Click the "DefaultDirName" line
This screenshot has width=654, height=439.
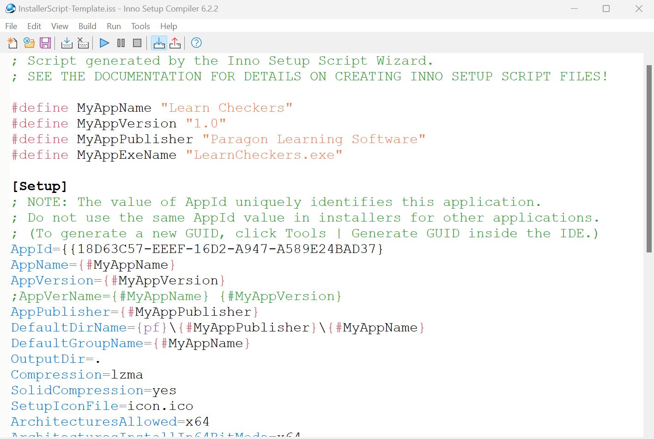[x=218, y=328]
